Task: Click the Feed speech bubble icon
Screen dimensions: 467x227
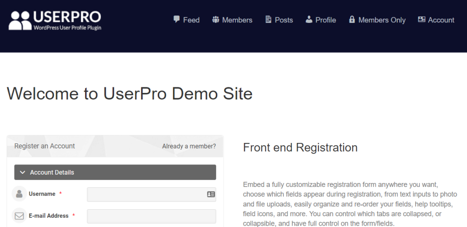Action: (177, 20)
